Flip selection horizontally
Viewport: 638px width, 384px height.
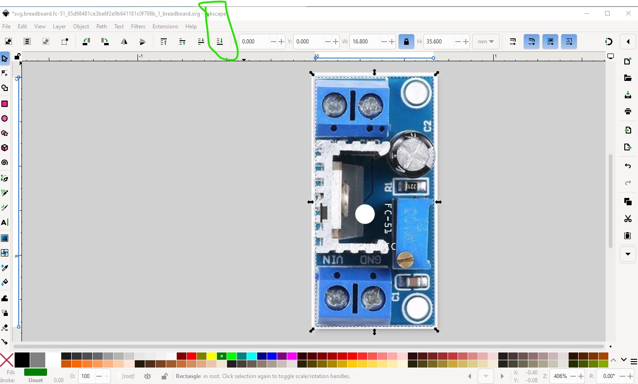[x=124, y=42]
